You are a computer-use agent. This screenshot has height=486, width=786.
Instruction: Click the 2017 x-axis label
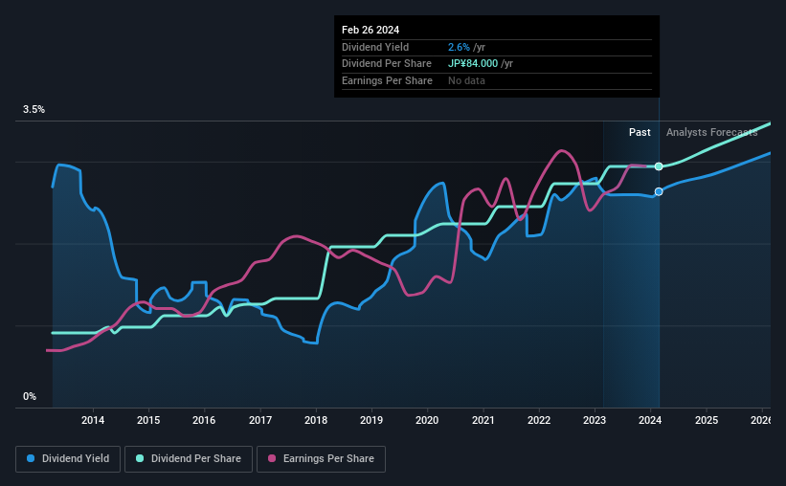(x=260, y=420)
